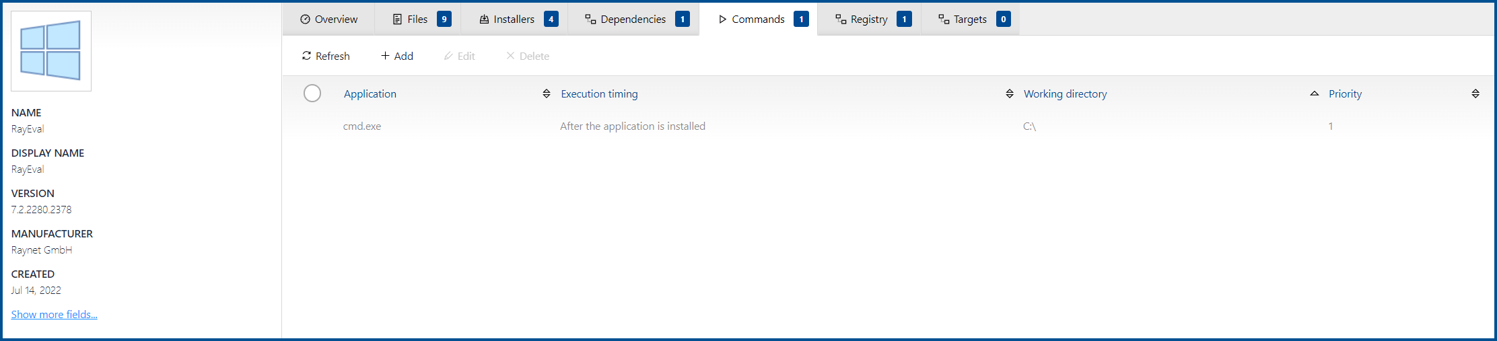1497x341 pixels.
Task: Open the Show more fields link
Action: [54, 315]
